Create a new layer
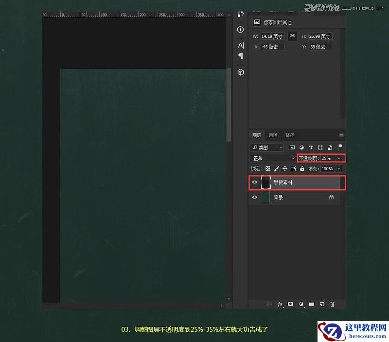 tap(322, 304)
